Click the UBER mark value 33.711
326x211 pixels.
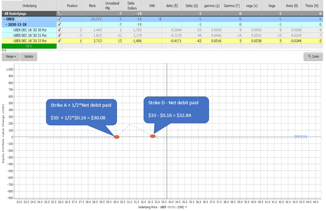pos(96,19)
